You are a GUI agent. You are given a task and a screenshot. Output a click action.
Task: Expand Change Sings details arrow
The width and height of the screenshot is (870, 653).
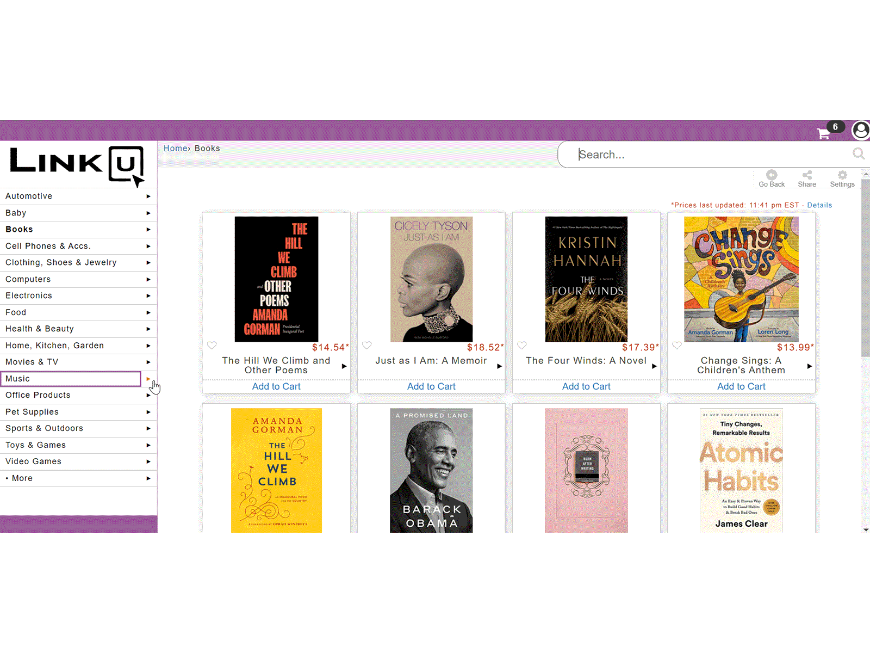click(810, 366)
